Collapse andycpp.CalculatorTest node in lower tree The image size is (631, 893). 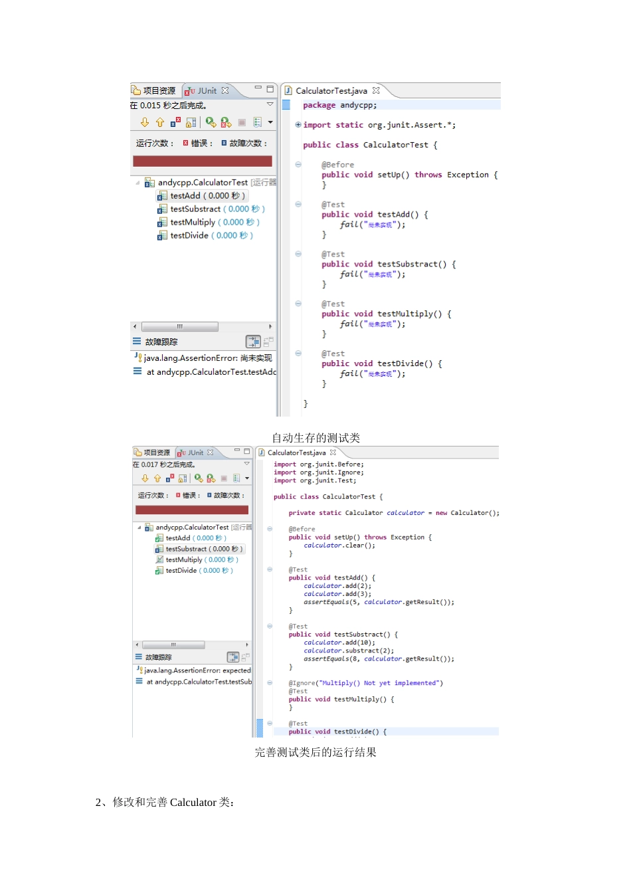click(x=139, y=528)
